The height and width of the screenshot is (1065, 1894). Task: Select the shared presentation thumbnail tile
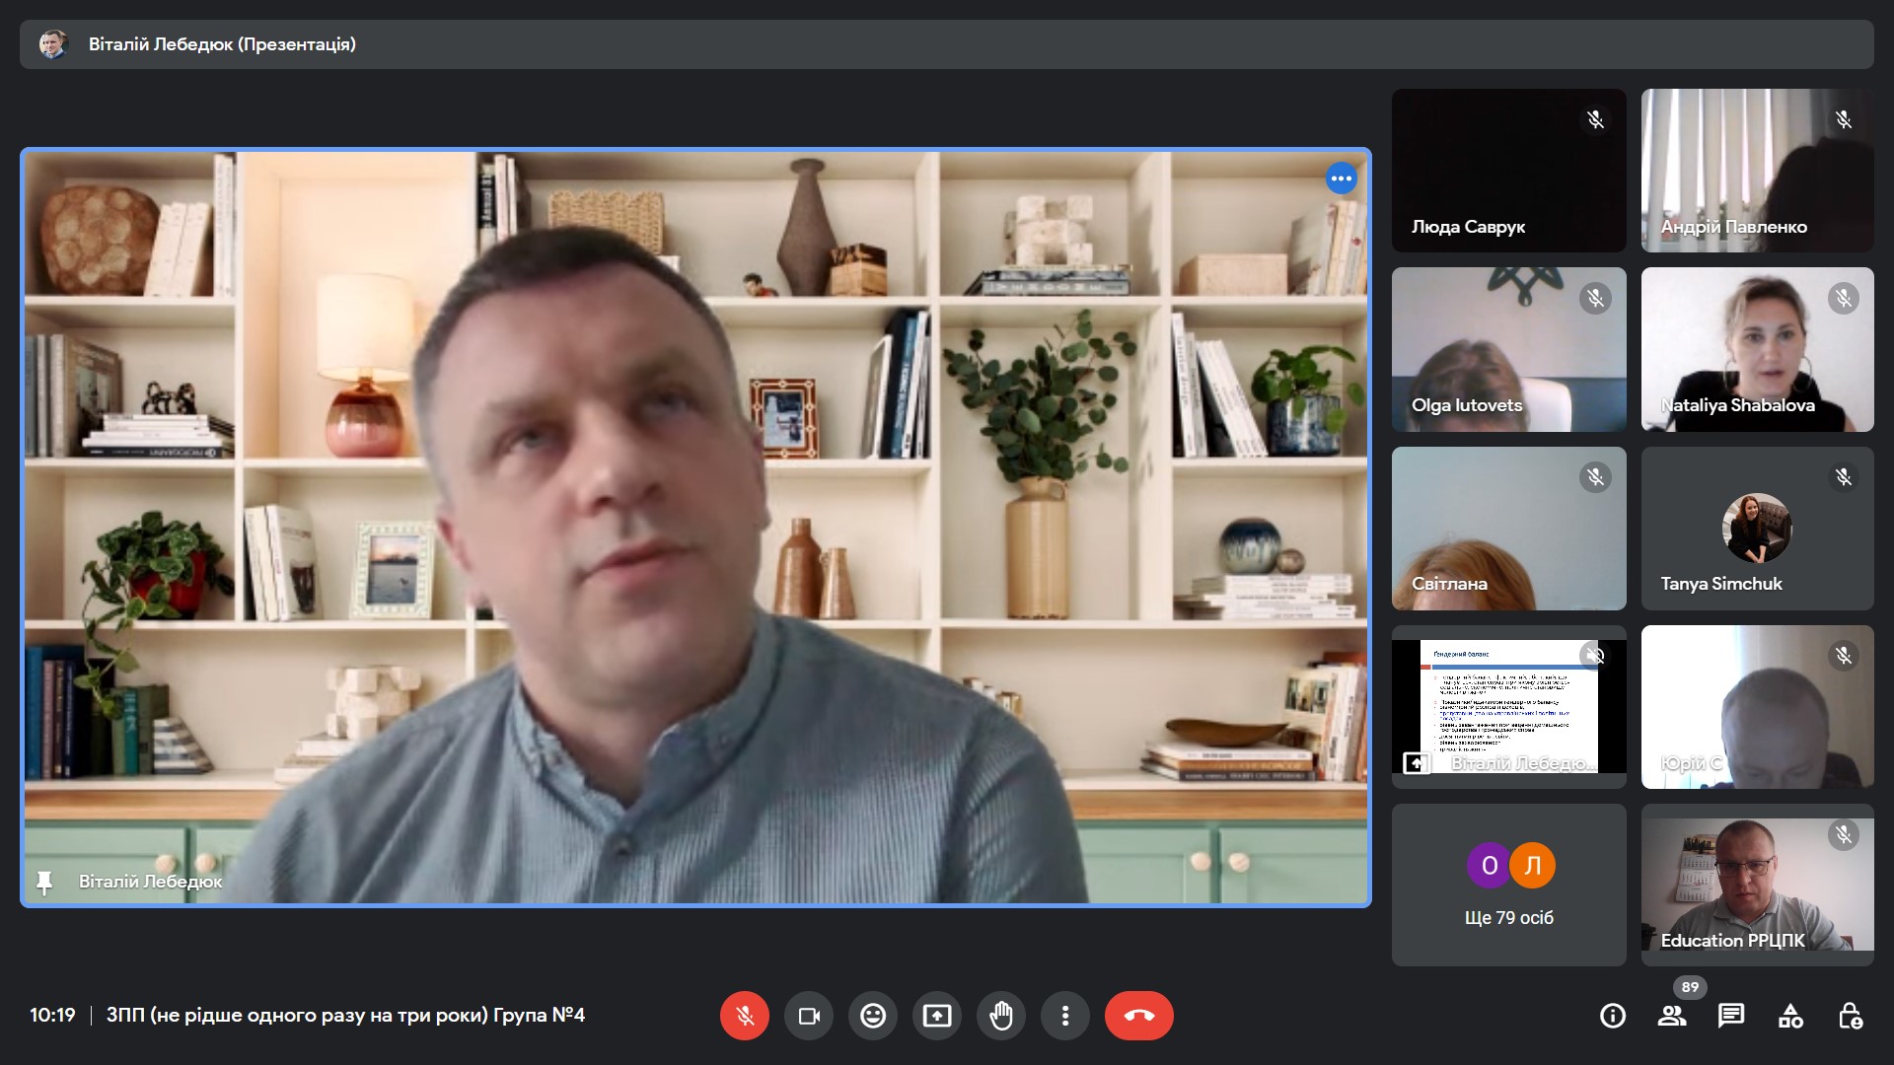1508,706
